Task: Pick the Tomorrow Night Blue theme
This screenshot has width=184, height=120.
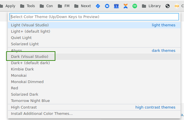Action: (94, 101)
